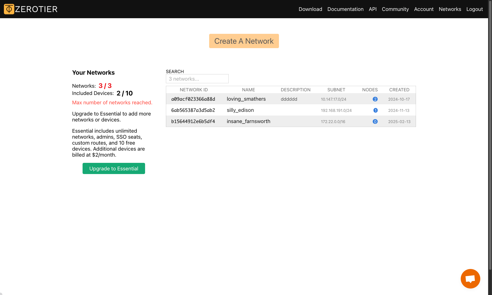492x295 pixels.
Task: Open the network silly_edison
Action: click(x=240, y=110)
